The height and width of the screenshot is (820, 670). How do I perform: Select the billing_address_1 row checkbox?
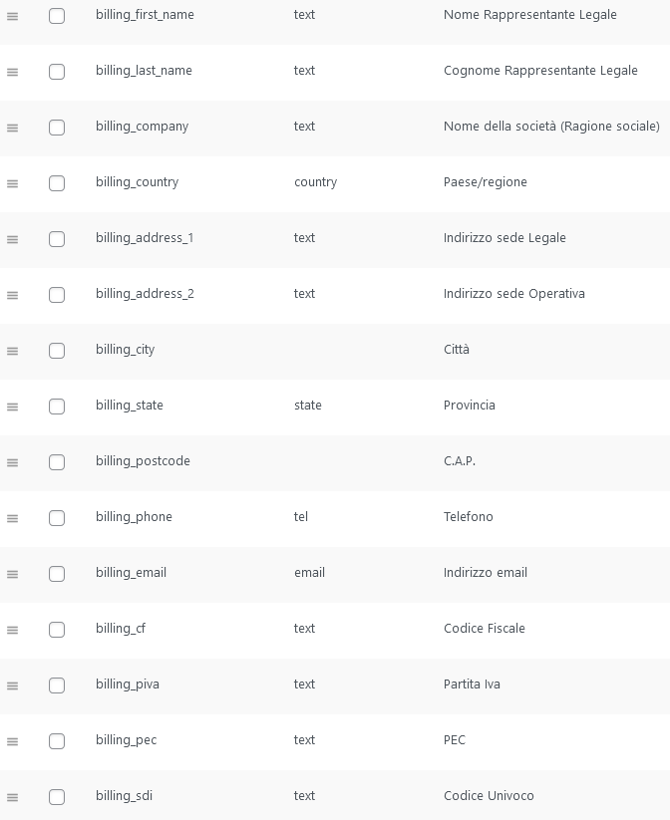click(x=57, y=239)
